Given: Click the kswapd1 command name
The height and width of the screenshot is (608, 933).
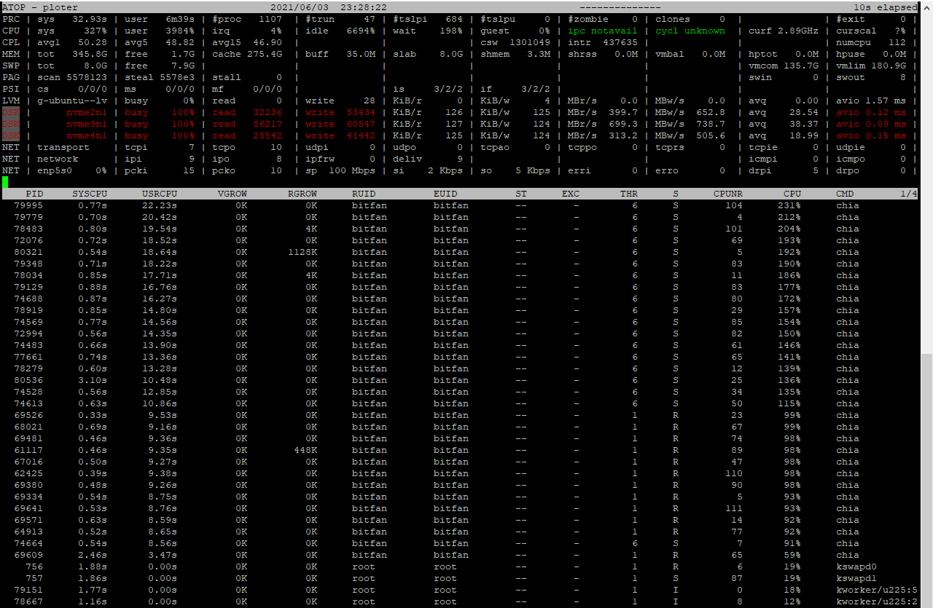Looking at the screenshot, I should 856,578.
